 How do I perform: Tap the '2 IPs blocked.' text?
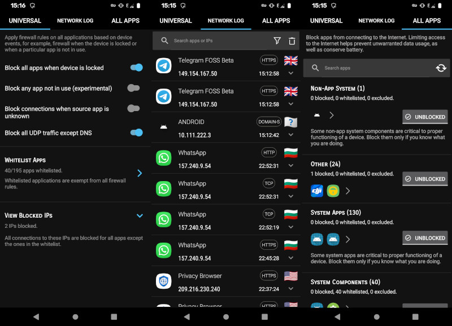click(21, 226)
